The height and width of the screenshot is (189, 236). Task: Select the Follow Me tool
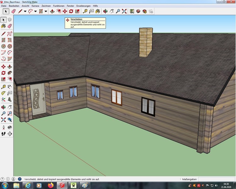pyautogui.click(x=10, y=73)
